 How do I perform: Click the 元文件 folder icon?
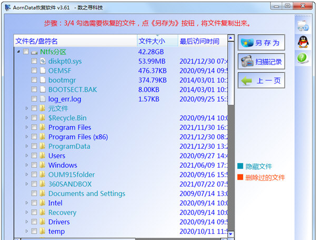pos(42,108)
